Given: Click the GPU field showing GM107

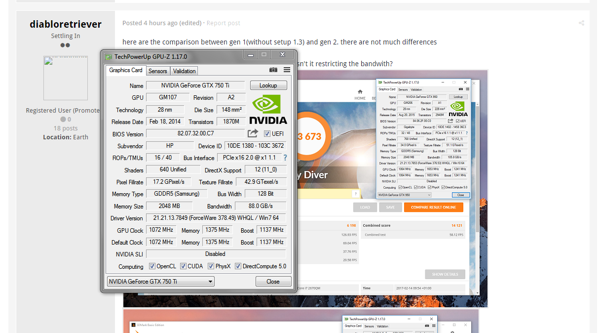Looking at the screenshot, I should 168,97.
